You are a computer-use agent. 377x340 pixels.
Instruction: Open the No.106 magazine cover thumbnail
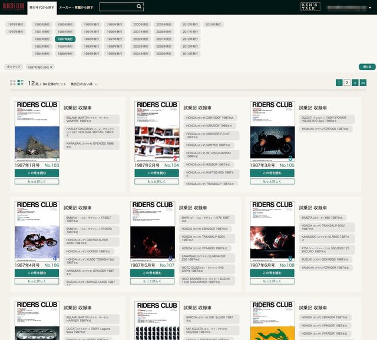click(37, 231)
